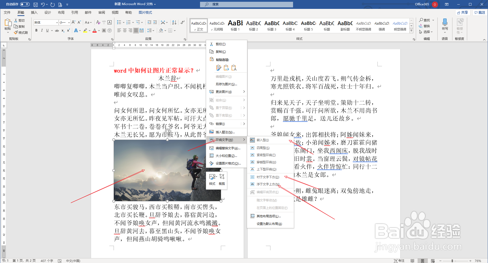Toggle justify alignment button

pyautogui.click(x=136, y=30)
